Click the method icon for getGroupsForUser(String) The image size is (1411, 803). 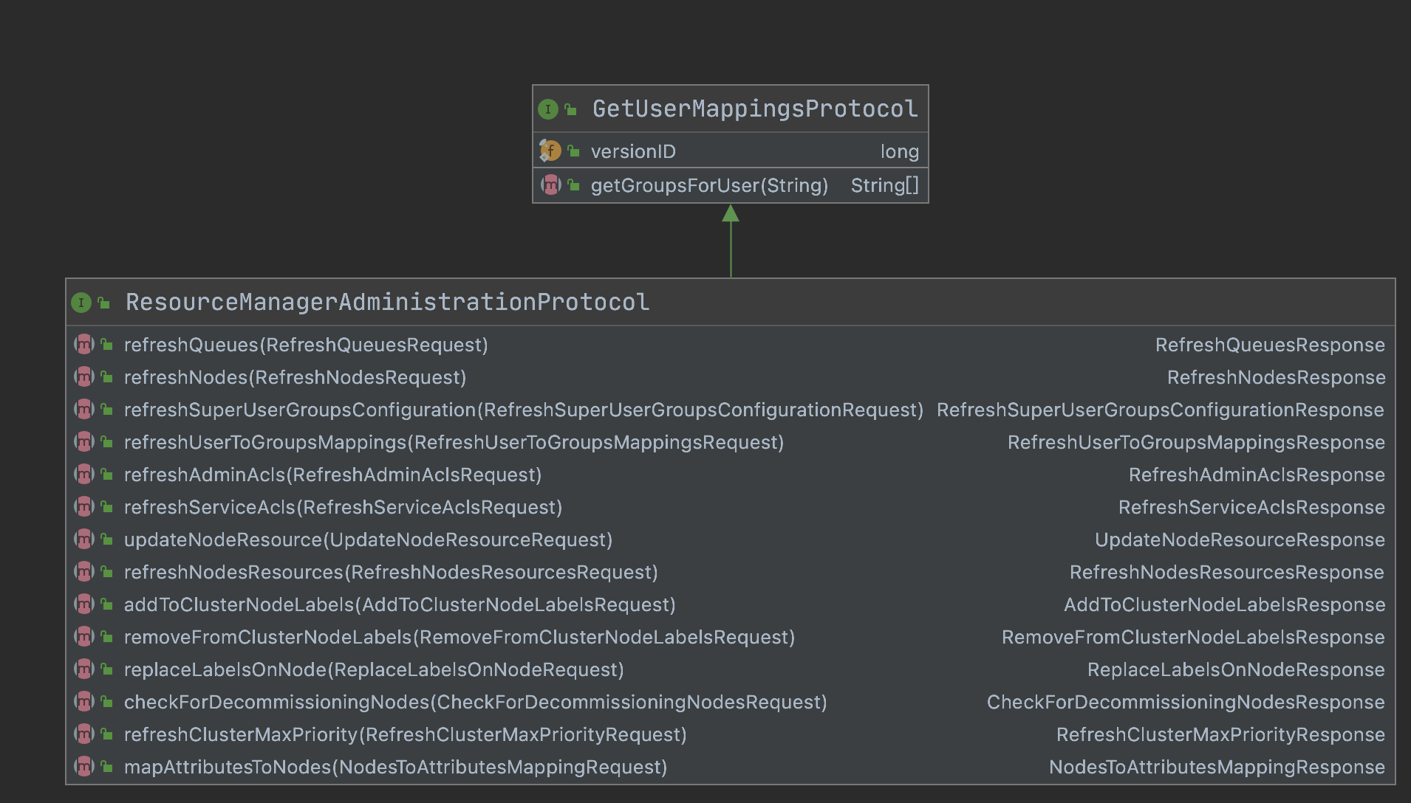[551, 185]
